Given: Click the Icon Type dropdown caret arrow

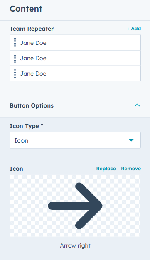Looking at the screenshot, I should [x=131, y=140].
